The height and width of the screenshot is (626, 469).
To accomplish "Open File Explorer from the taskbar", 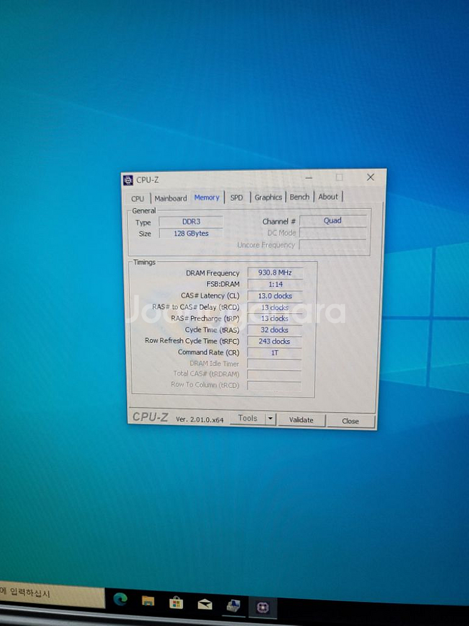I will 148,601.
